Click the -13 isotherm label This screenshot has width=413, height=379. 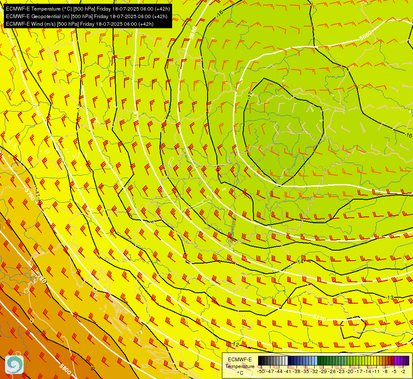(390, 297)
